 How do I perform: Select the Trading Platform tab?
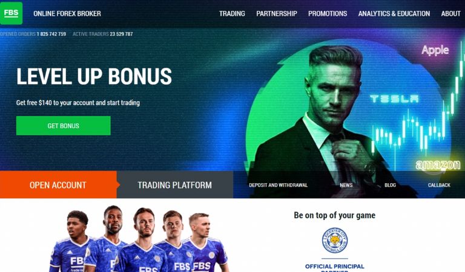click(x=174, y=185)
